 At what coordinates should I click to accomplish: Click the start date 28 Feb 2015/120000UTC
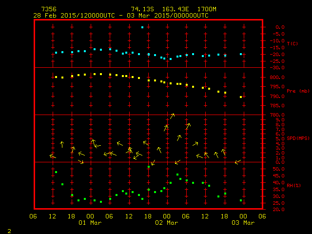(74, 15)
